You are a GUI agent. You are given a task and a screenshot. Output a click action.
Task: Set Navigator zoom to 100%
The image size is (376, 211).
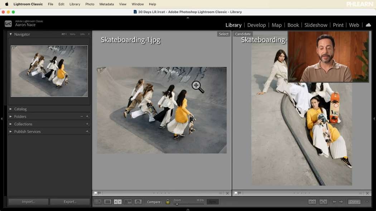(x=72, y=34)
